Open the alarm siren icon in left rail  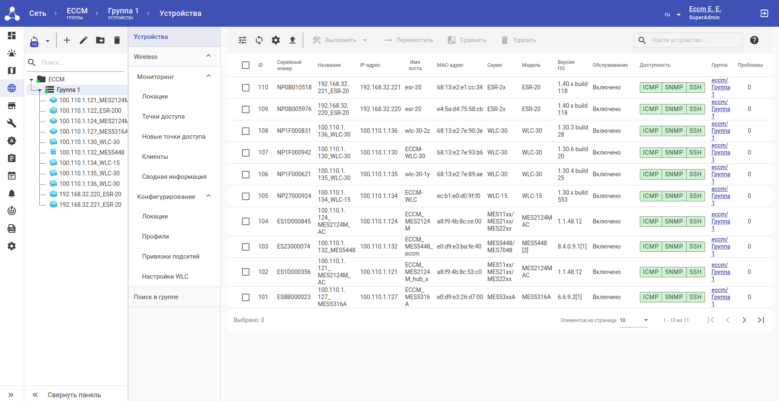pyautogui.click(x=12, y=53)
